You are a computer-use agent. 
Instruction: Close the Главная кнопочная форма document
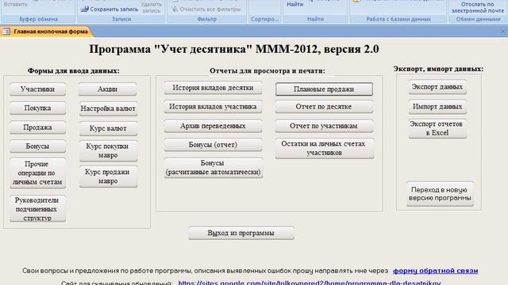pyautogui.click(x=502, y=32)
